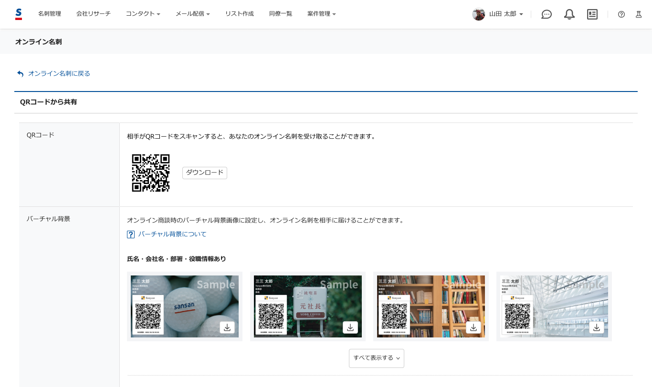
Task: Download the bookshelf background
Action: [x=473, y=327]
